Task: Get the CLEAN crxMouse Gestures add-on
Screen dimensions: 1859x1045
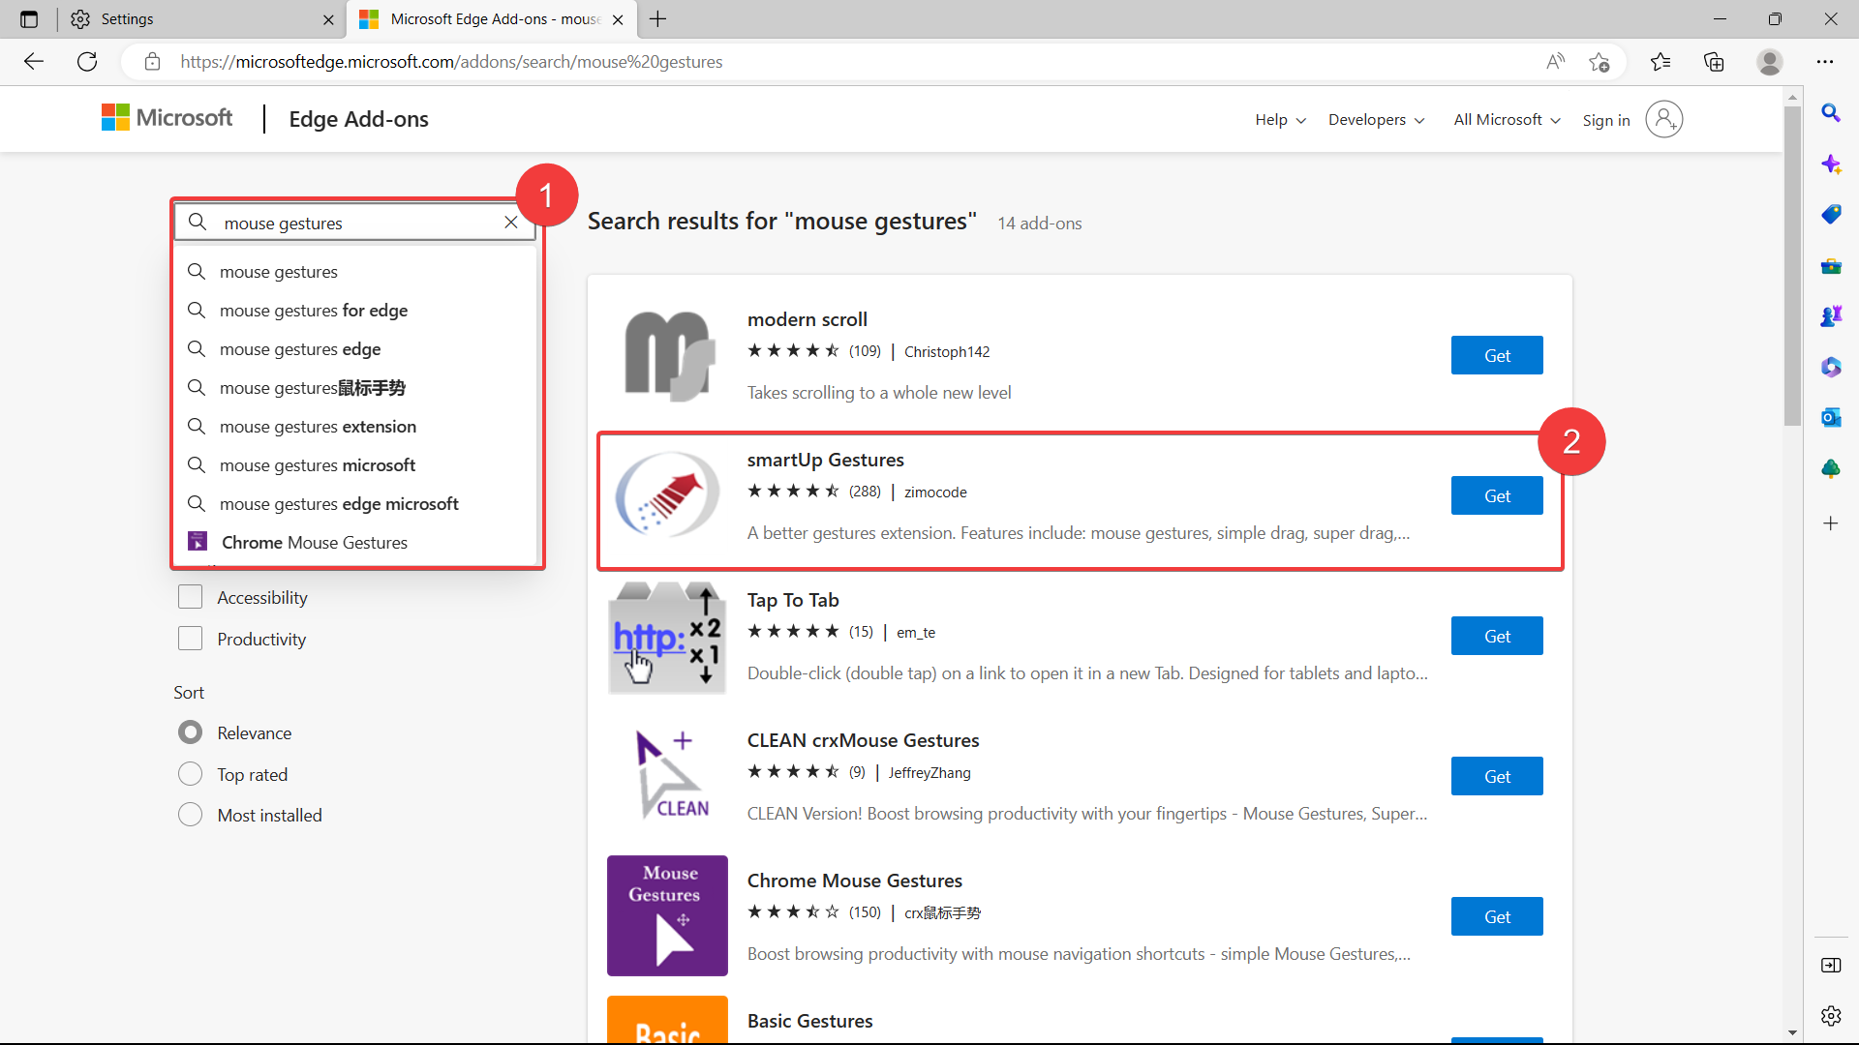Action: [x=1497, y=776]
